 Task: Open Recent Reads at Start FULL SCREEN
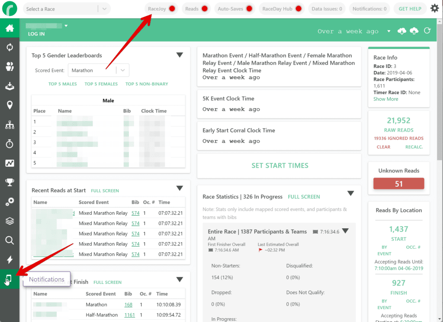coord(105,191)
